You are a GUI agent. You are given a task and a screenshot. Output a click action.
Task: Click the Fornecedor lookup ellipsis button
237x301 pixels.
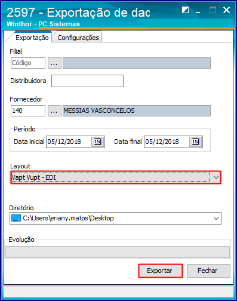pos(54,111)
